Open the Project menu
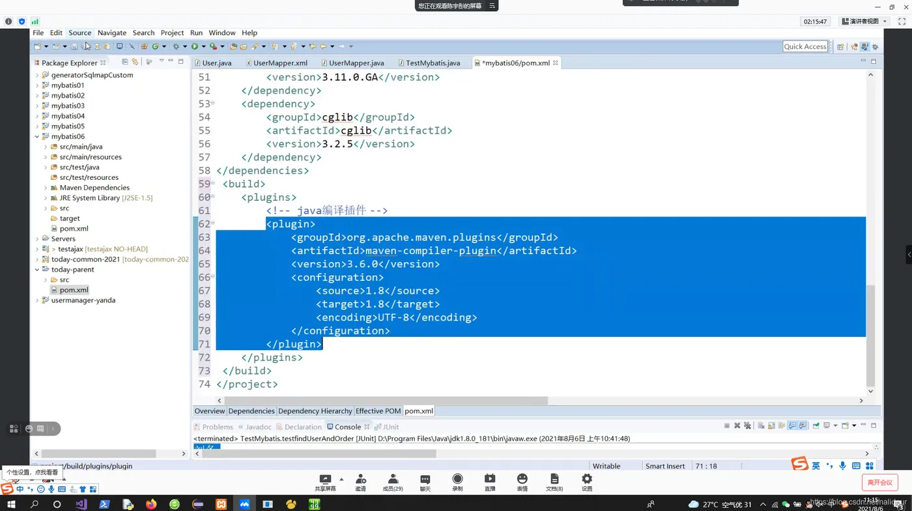 172,33
